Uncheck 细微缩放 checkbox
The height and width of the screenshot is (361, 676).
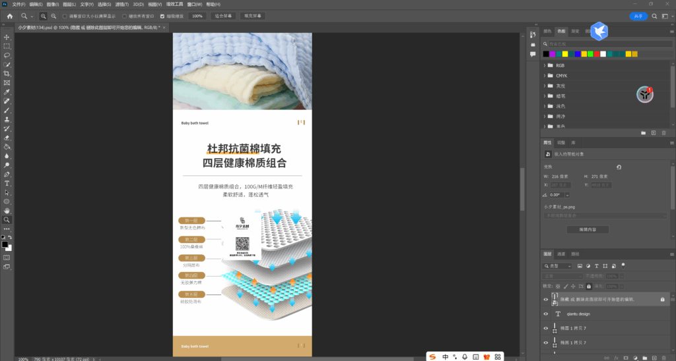(162, 16)
